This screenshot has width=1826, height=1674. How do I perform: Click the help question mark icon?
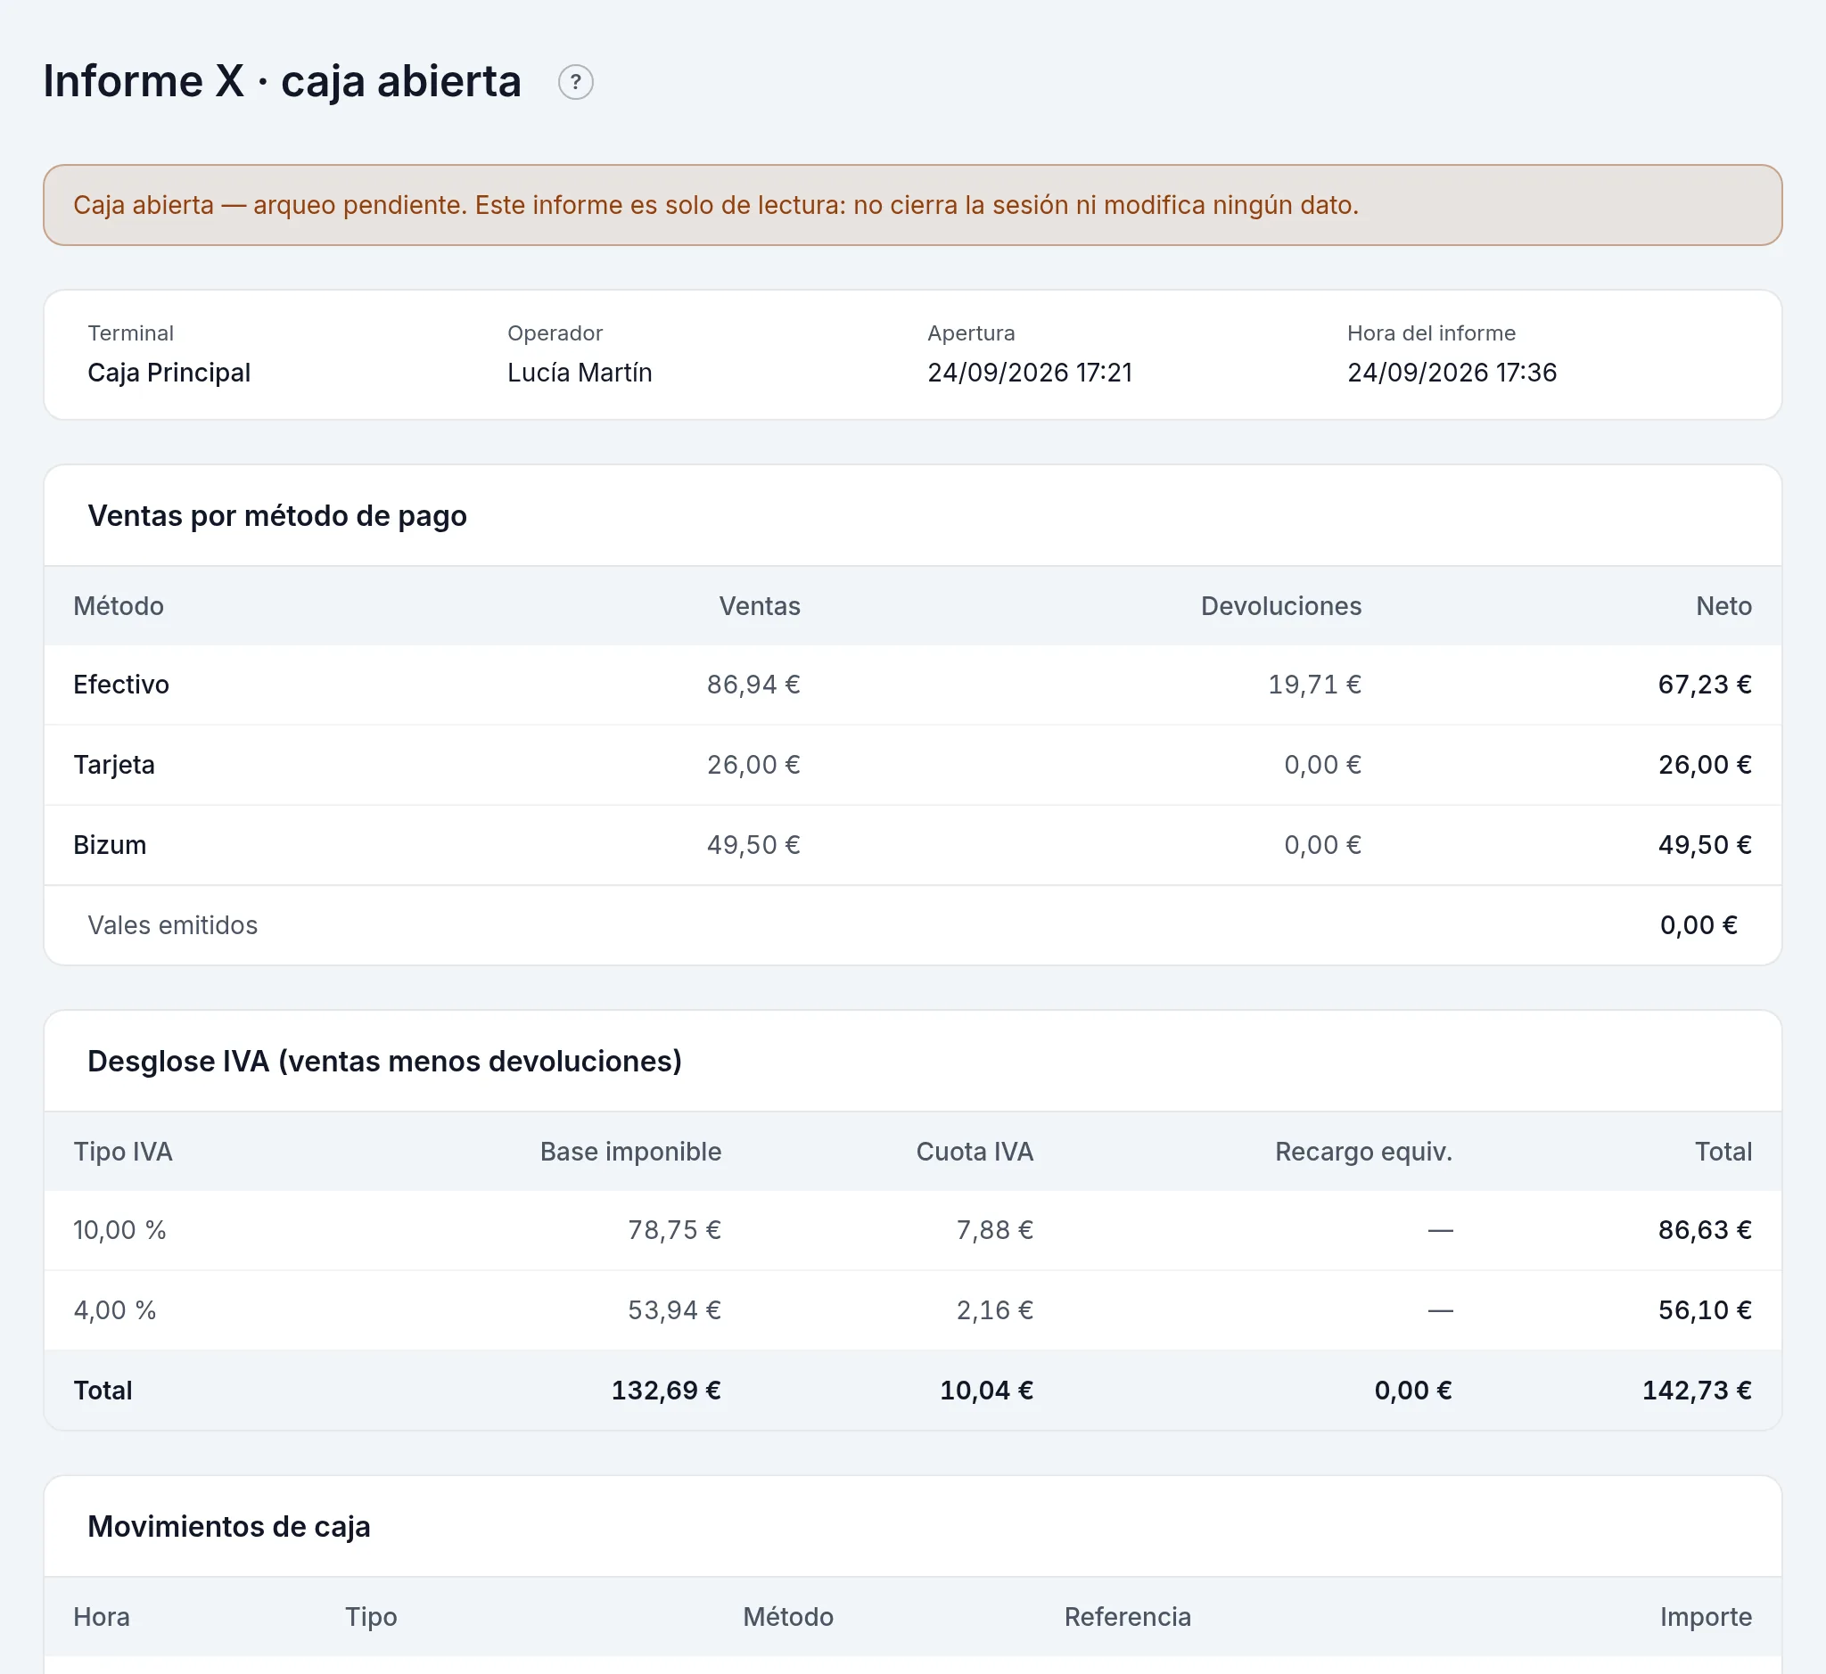(x=575, y=82)
